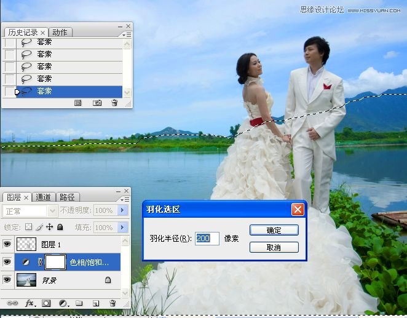Click Layers panel scrollbar down arrow
The width and height of the screenshot is (407, 318).
[125, 293]
